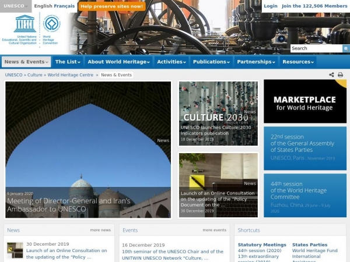This screenshot has width=350, height=262.
Task: Click the share icon
Action: [x=331, y=75]
